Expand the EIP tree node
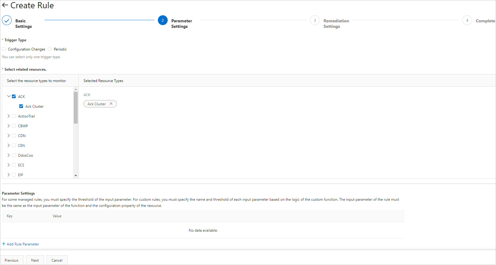The width and height of the screenshot is (496, 265). (9, 175)
